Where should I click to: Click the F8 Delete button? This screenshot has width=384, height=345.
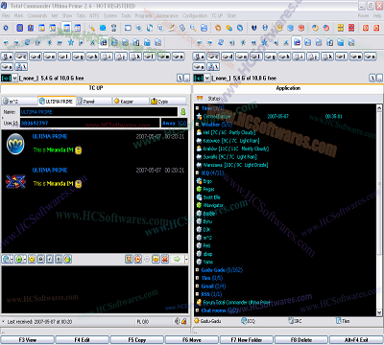click(x=301, y=340)
